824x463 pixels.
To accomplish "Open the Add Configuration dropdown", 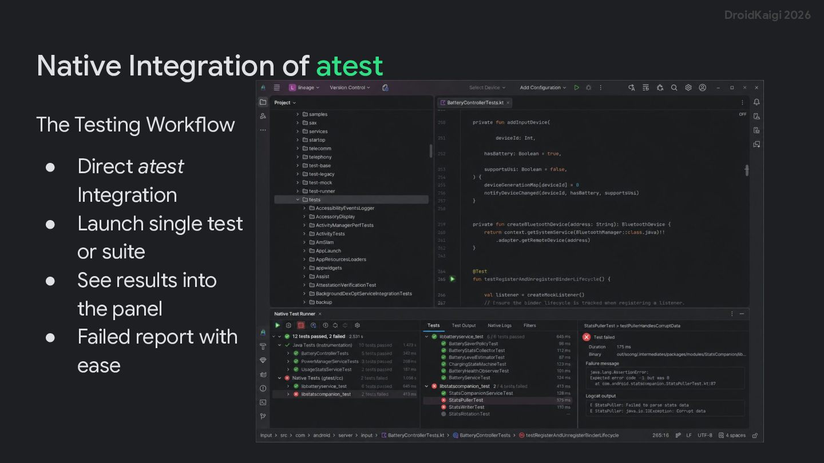I will [x=542, y=87].
